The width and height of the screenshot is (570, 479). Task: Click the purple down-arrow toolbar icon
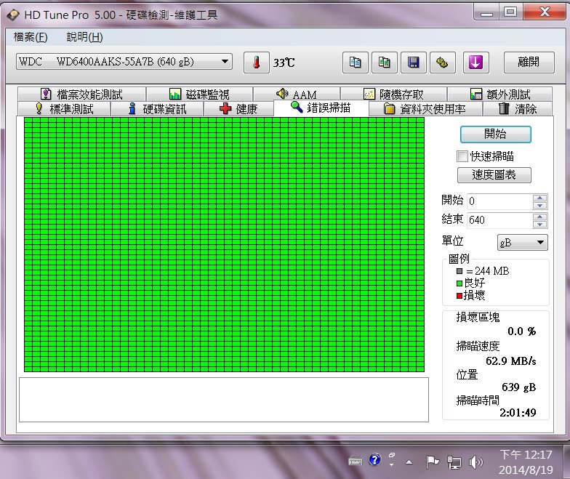pyautogui.click(x=475, y=63)
